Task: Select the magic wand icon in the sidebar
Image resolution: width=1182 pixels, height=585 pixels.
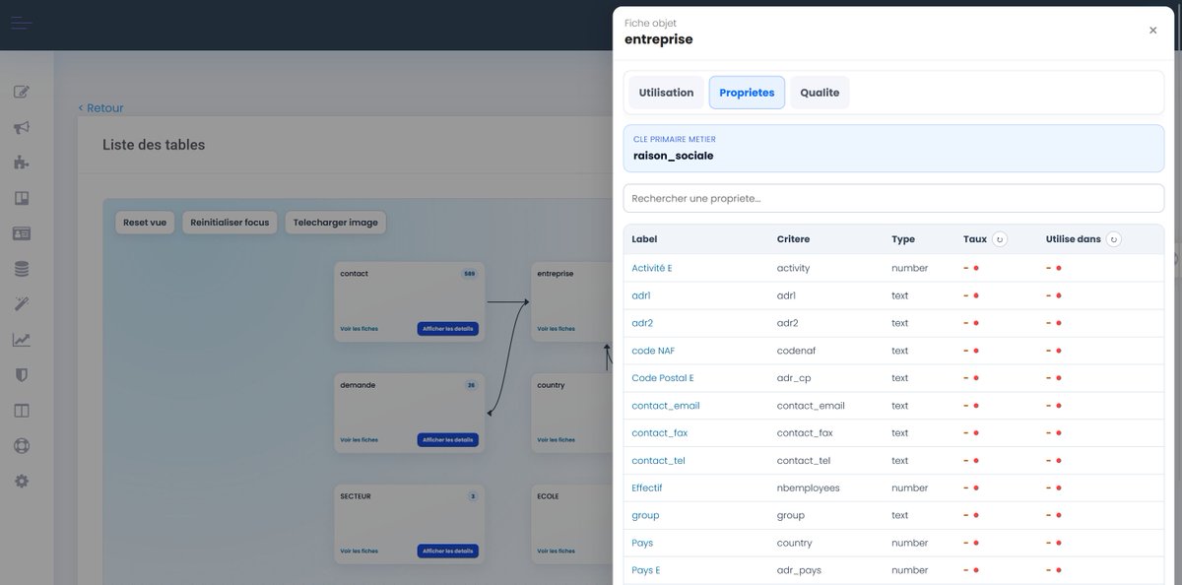Action: (22, 303)
